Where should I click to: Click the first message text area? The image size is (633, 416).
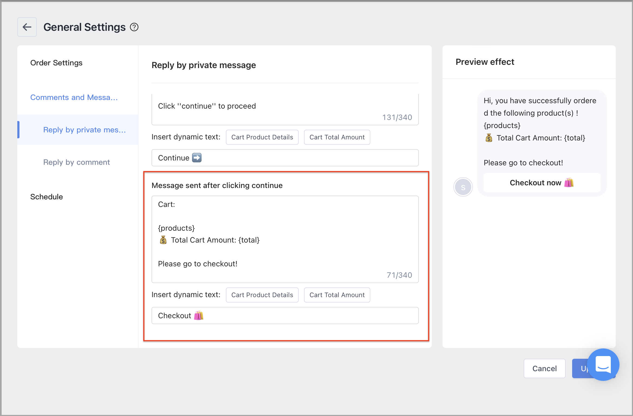coord(285,110)
